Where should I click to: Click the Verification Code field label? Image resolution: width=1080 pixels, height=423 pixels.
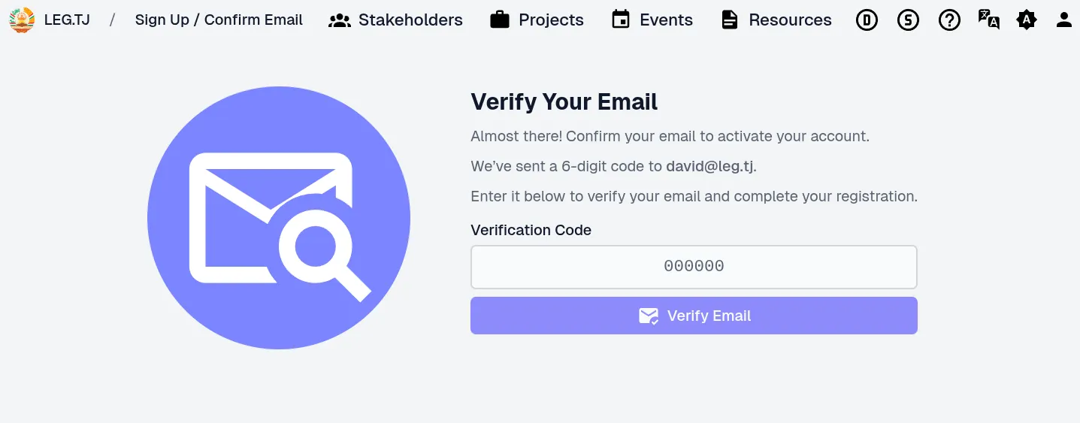(x=531, y=230)
